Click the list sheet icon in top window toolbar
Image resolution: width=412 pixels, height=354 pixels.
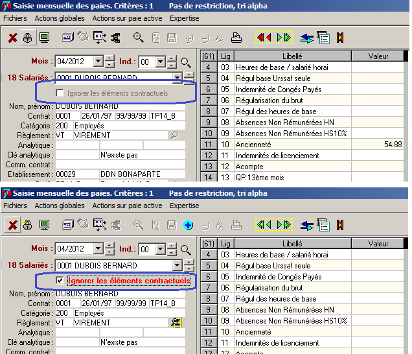(x=323, y=38)
